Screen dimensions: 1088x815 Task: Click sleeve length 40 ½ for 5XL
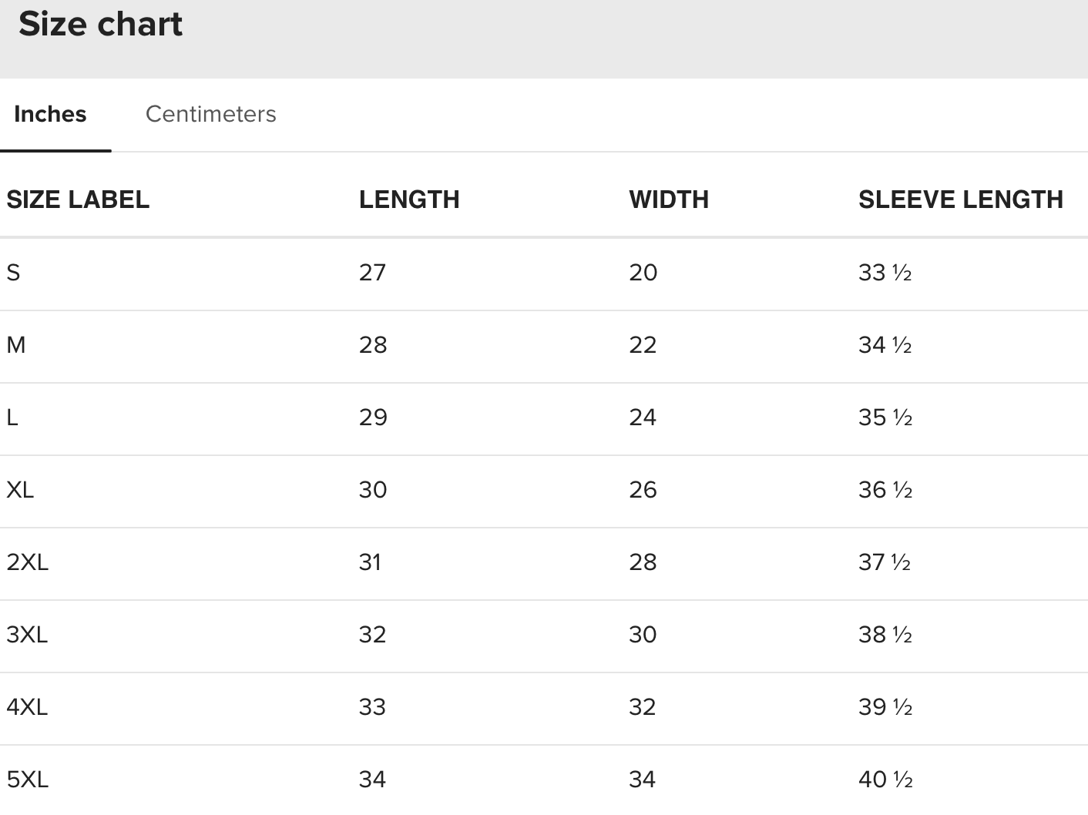[885, 780]
